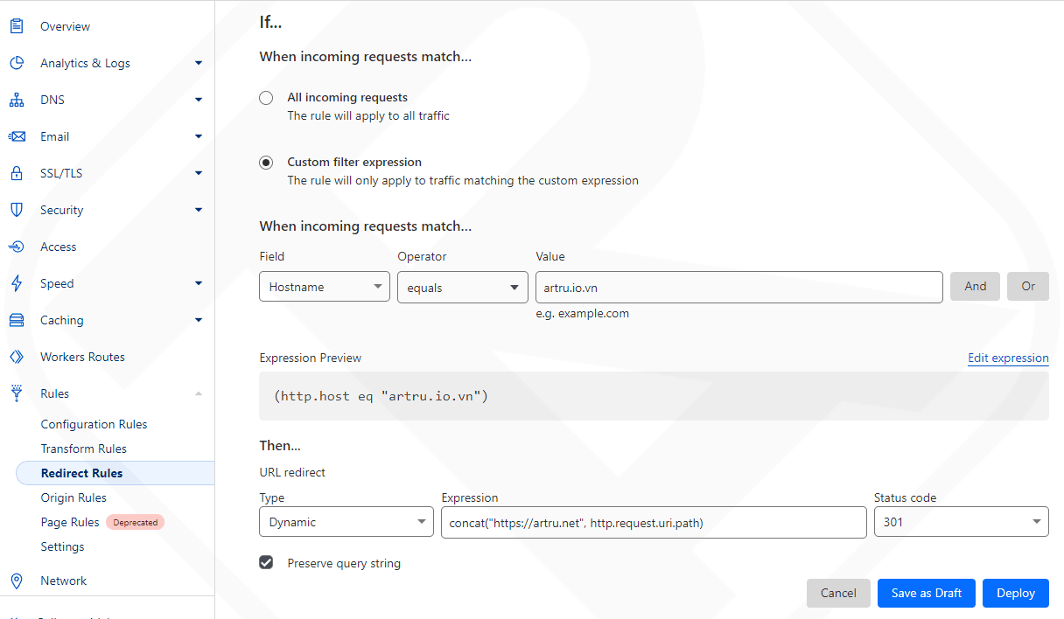
Task: Click the Workers Routes diamond icon
Action: 17,357
